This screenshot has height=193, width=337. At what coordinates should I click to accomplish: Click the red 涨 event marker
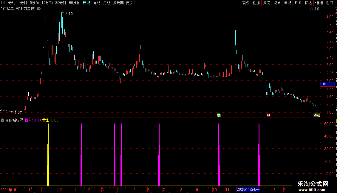point(268,116)
